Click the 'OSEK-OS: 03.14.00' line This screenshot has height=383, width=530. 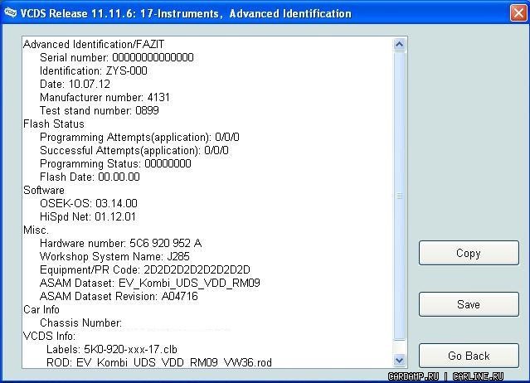[x=88, y=203]
